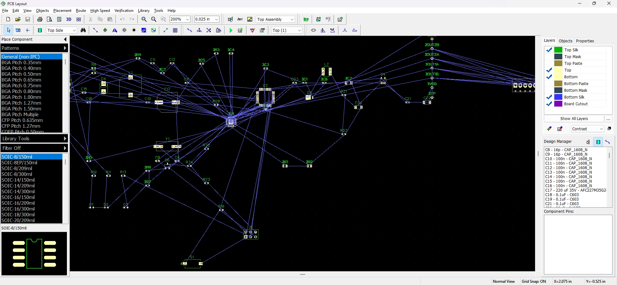Select the ruler measure tool
The width and height of the screenshot is (617, 285).
point(18,30)
